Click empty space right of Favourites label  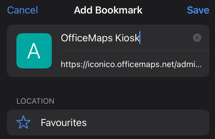[148, 123]
